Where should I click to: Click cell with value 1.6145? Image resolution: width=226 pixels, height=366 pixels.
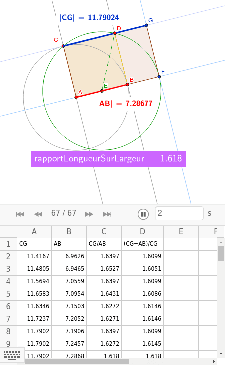[x=142, y=344]
